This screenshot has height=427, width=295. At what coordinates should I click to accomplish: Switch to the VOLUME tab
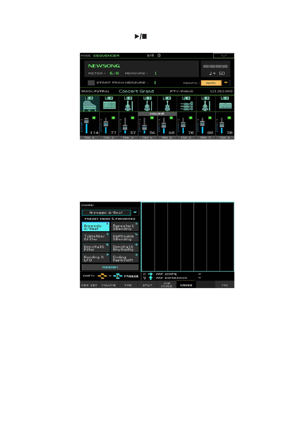(x=109, y=285)
